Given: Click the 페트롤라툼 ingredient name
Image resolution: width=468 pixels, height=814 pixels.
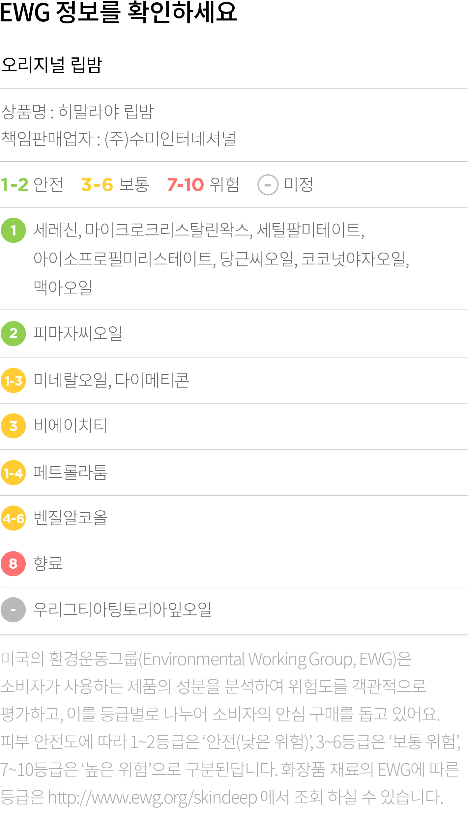Looking at the screenshot, I should pos(71,473).
